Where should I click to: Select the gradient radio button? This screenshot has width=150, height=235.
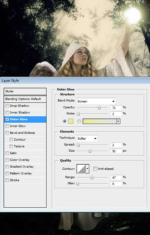tap(79, 121)
